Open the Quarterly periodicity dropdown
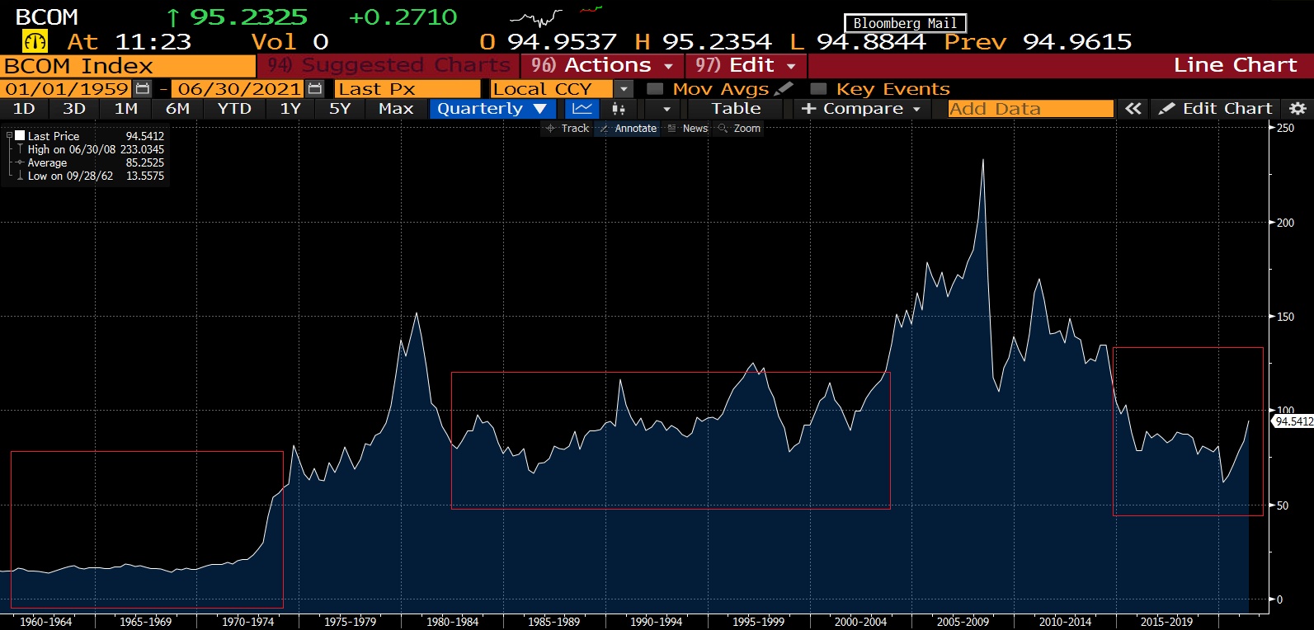The height and width of the screenshot is (630, 1314). [x=492, y=109]
